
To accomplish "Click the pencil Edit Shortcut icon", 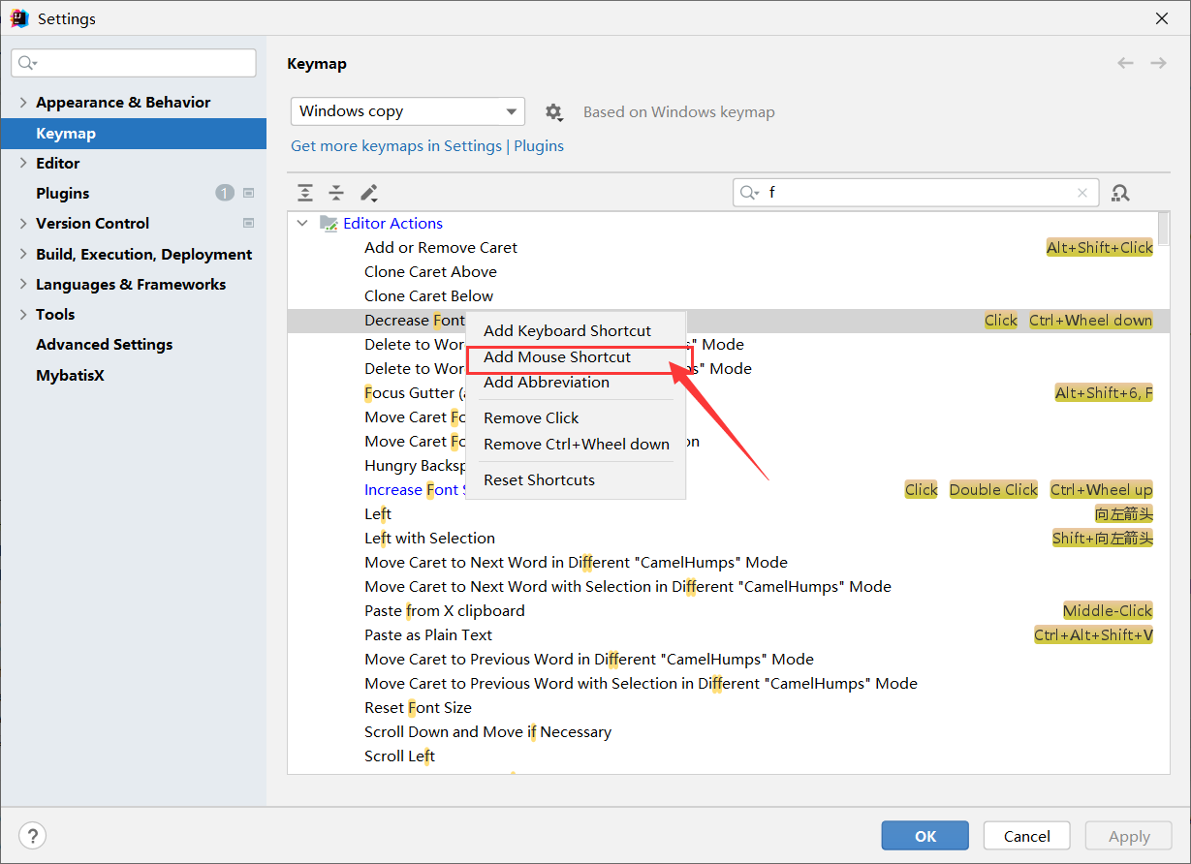I will 368,193.
